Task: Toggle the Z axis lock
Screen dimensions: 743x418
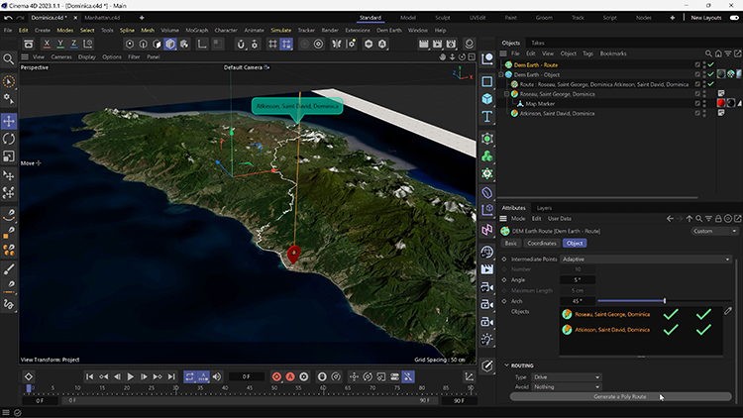Action: (75, 44)
